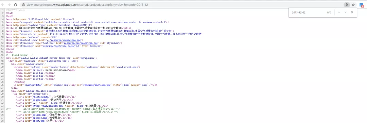Click the weixin.php 微信平台 line
Viewport: 367px width, 123px height.
[x=44, y=115]
